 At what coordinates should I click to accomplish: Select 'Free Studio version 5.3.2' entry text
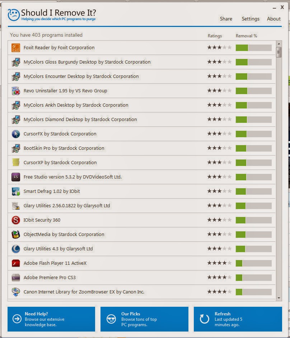pyautogui.click(x=72, y=177)
